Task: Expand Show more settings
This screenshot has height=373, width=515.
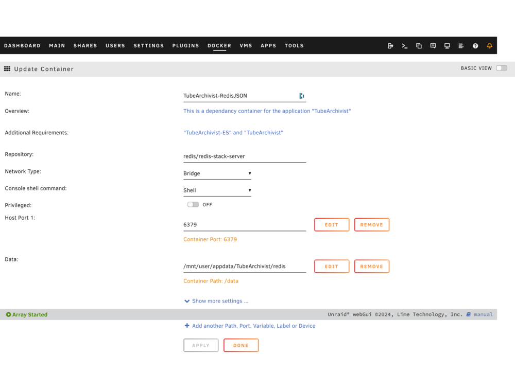Action: pyautogui.click(x=216, y=301)
